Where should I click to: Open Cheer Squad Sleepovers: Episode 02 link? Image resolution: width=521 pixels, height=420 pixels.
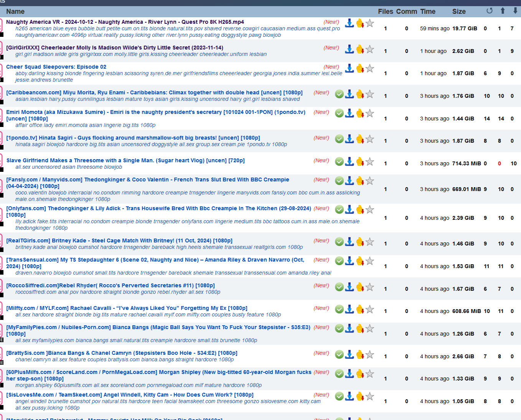click(56, 67)
